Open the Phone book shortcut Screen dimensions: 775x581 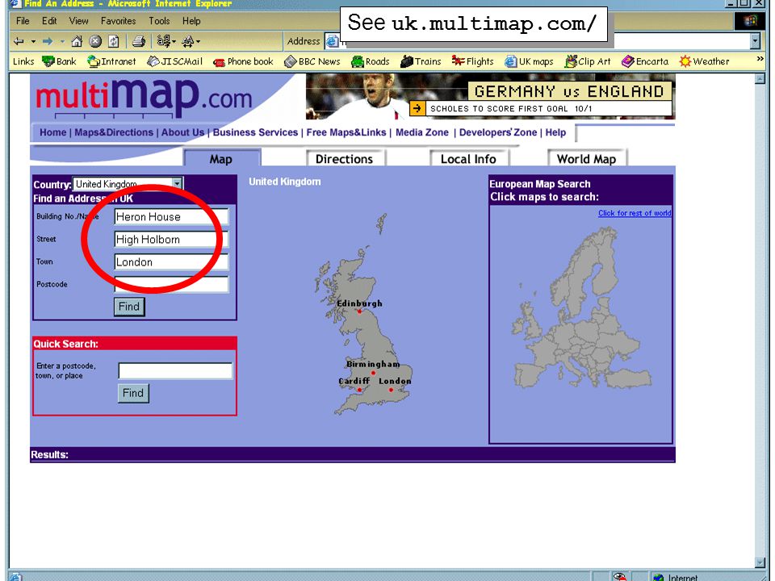click(243, 61)
